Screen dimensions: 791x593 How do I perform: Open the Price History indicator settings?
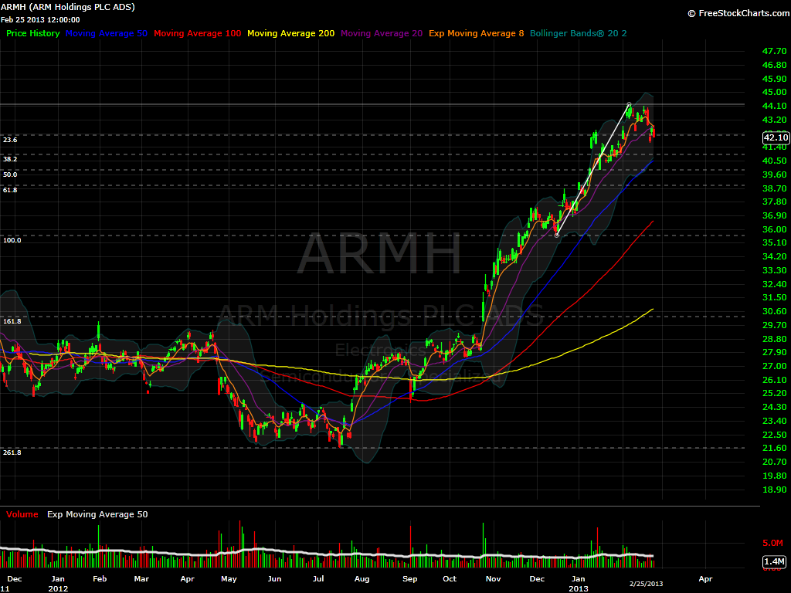click(32, 33)
